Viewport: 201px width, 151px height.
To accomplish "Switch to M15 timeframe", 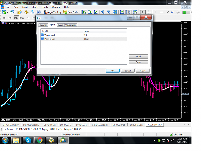I will tap(16, 18).
